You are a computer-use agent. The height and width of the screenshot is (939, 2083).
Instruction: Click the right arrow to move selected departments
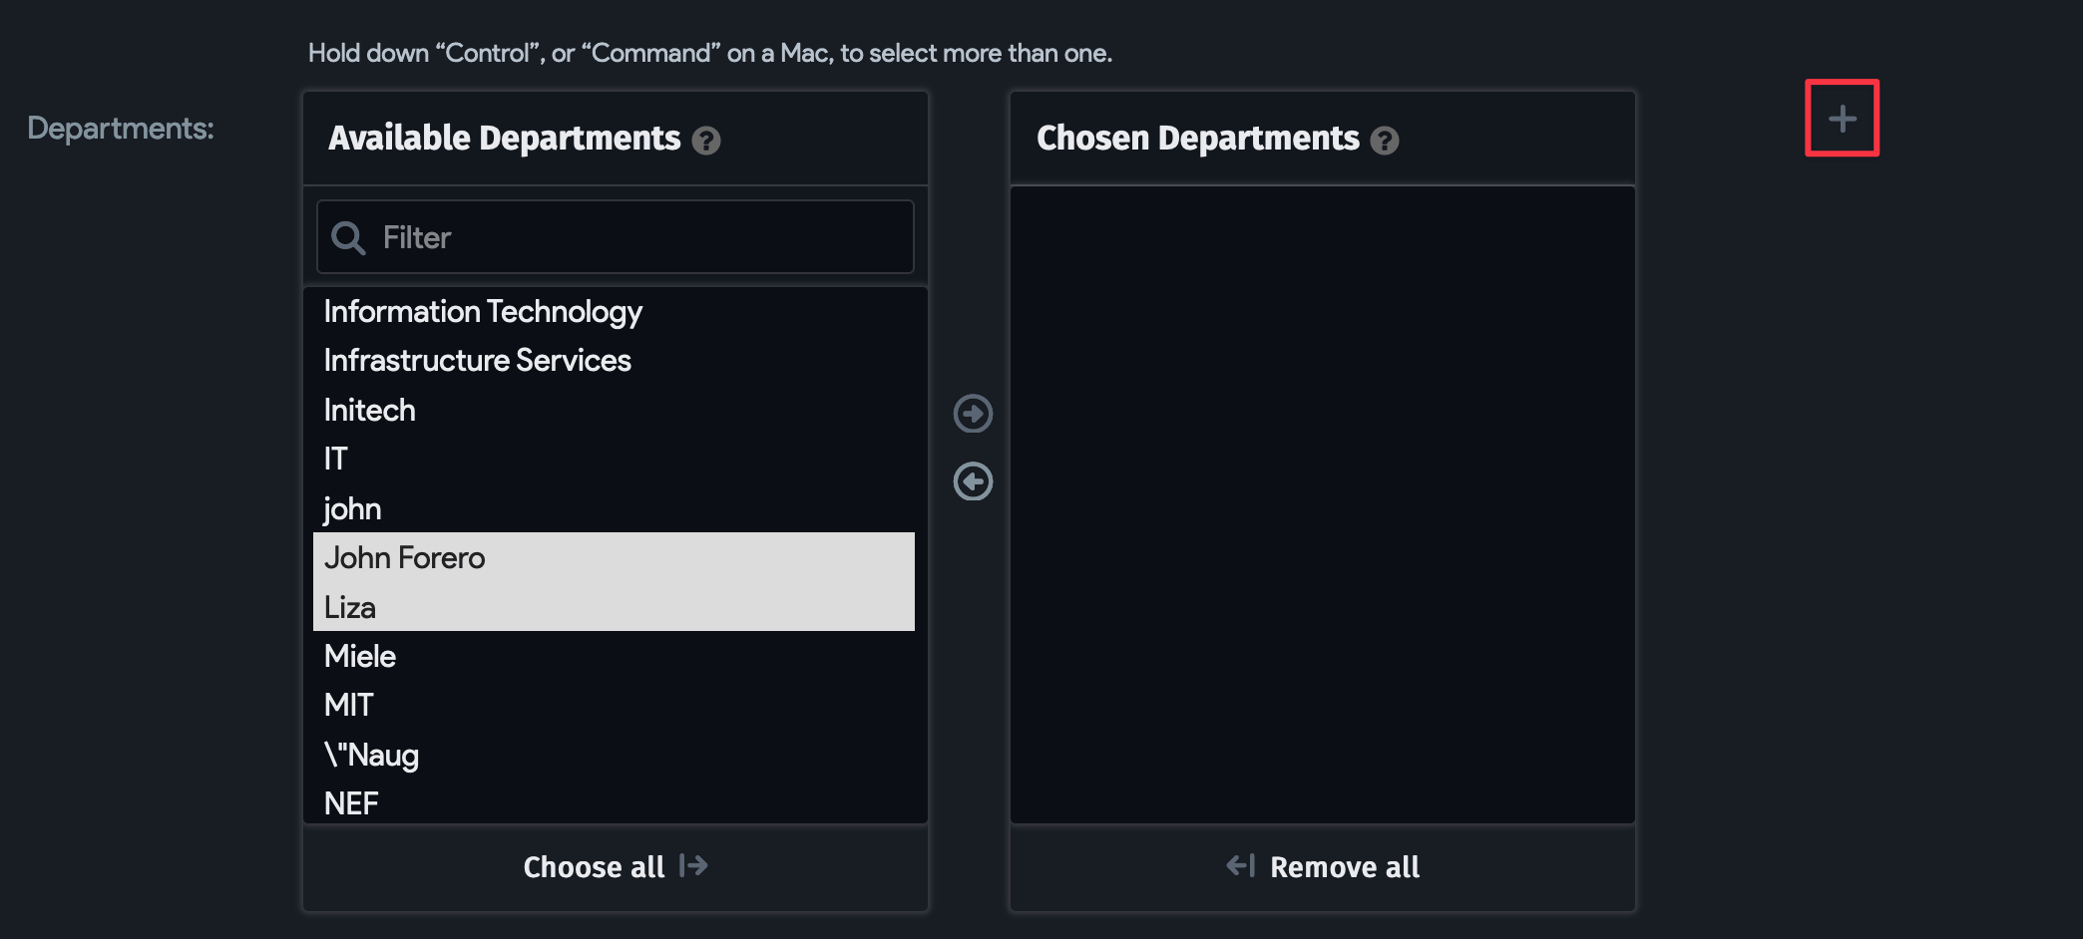[973, 414]
